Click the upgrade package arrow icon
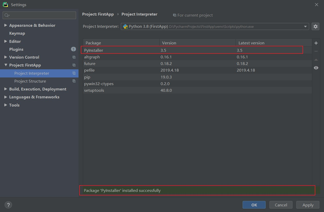The height and width of the screenshot is (212, 324). coord(316,60)
